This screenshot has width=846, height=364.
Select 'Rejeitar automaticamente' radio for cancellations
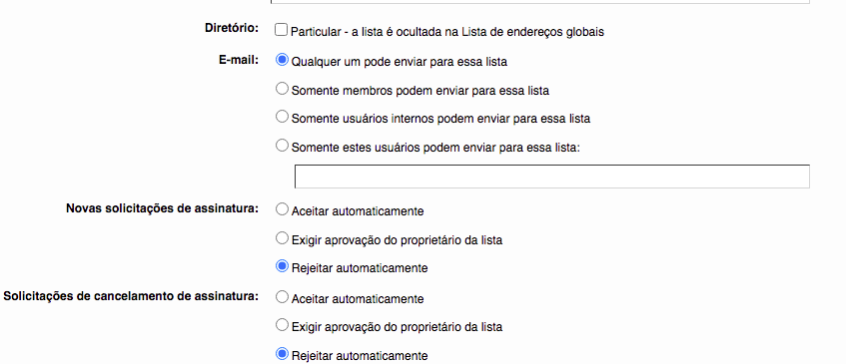(x=282, y=354)
